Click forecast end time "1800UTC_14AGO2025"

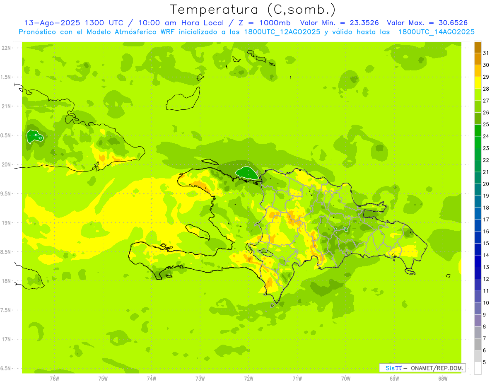point(436,32)
